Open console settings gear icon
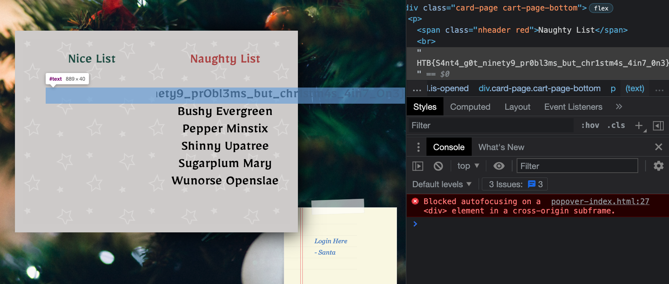 [658, 166]
